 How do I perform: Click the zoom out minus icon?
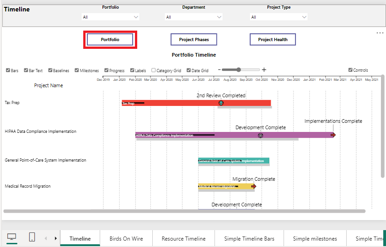tap(220, 70)
